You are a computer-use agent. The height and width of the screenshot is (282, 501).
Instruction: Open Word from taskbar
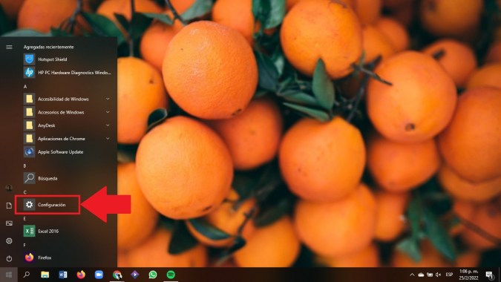(63, 275)
